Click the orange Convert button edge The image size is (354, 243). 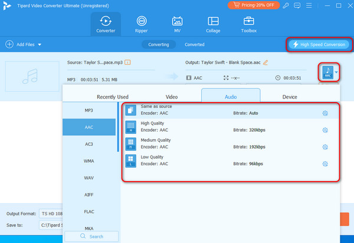coord(345,219)
